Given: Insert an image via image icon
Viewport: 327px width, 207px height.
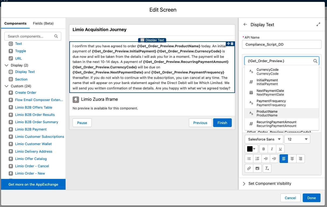Looking at the screenshot, I should [257, 168].
